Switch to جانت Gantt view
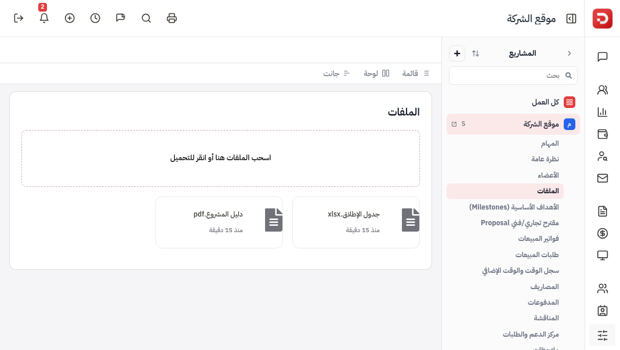 tap(336, 73)
